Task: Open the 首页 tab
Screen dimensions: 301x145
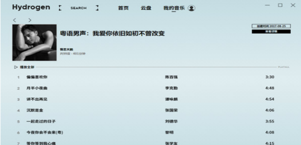Action: click(123, 8)
